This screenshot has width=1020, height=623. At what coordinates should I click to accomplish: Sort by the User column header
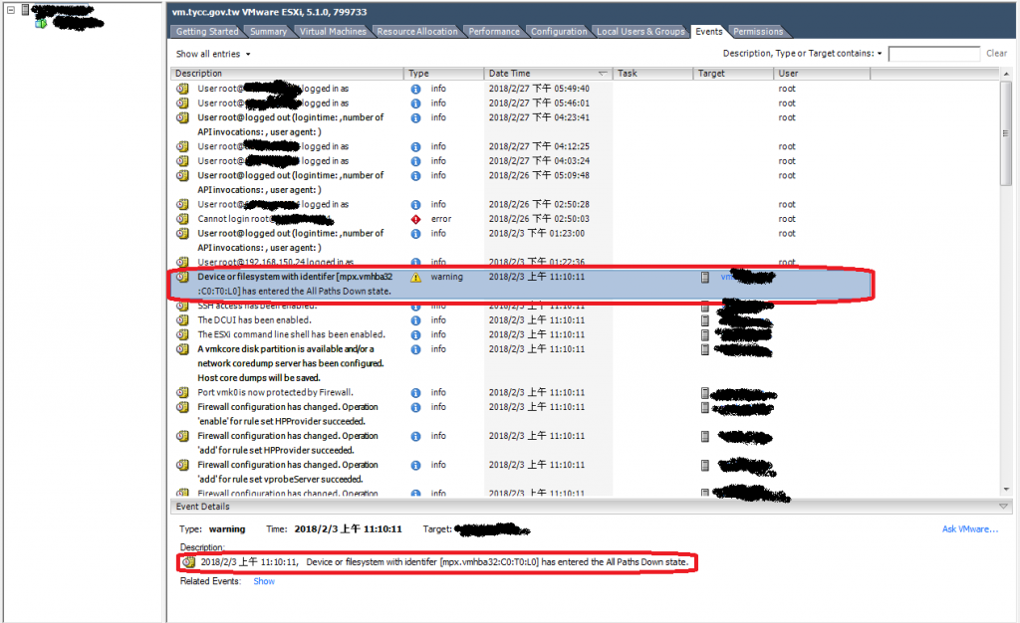coord(822,74)
